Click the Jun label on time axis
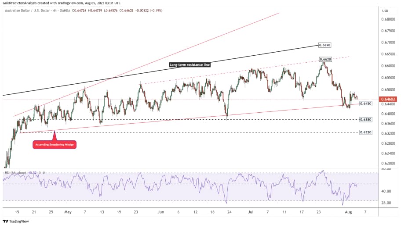This screenshot has width=401, height=225. pos(160,212)
